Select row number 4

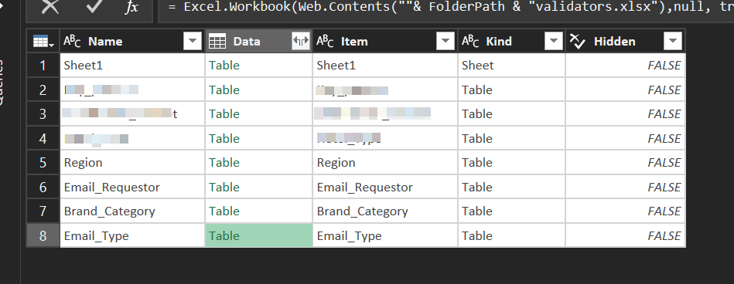(43, 138)
